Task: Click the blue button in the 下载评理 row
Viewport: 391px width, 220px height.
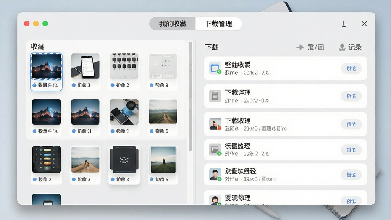Action: coord(351,96)
